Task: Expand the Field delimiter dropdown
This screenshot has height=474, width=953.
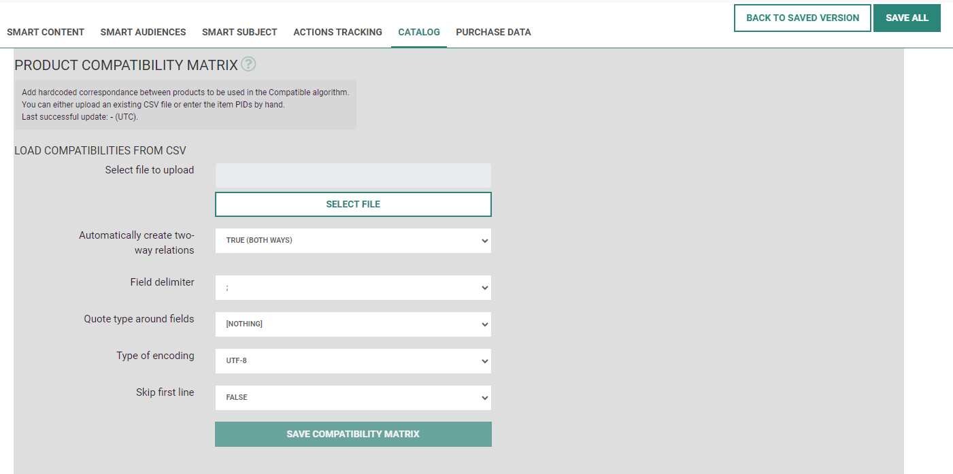Action: pos(353,288)
